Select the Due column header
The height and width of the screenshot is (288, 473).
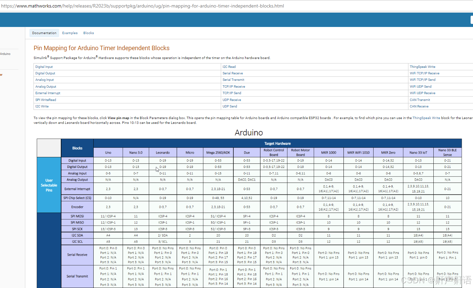click(x=247, y=153)
